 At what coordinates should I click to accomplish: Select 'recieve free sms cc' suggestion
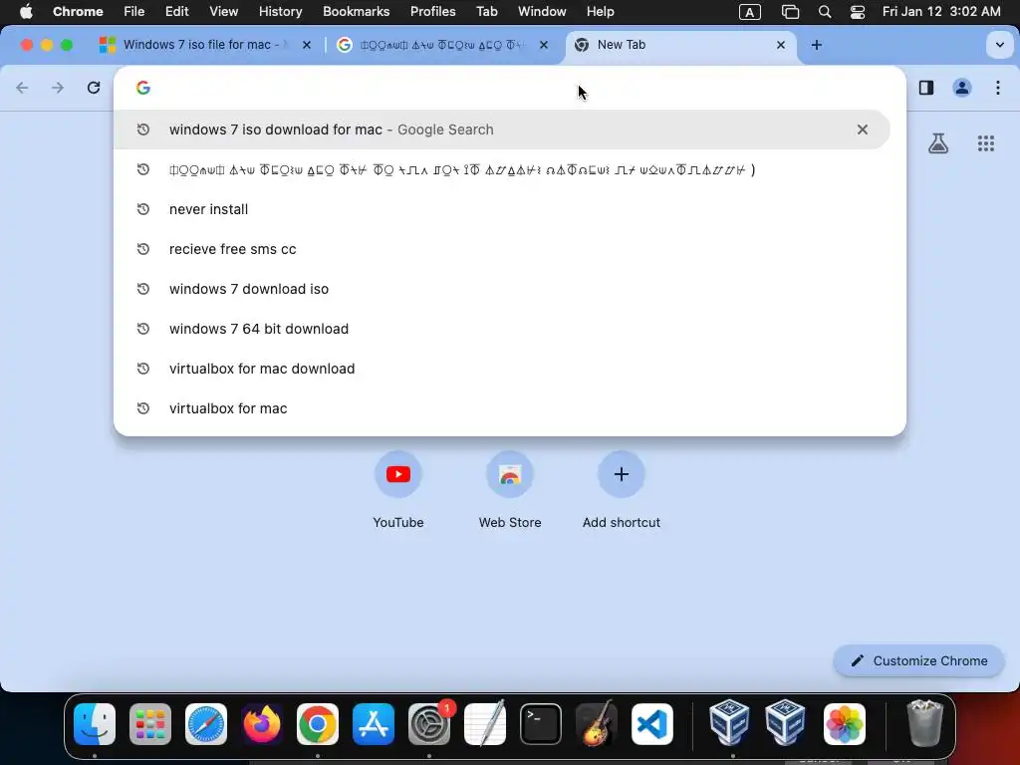click(502, 249)
